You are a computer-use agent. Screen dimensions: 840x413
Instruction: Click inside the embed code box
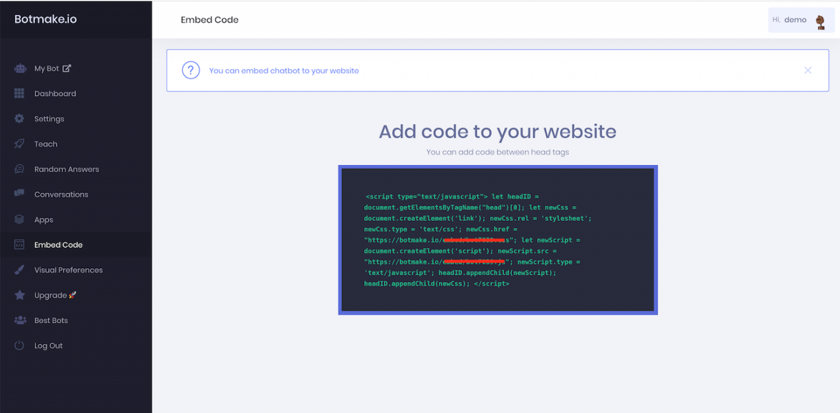(498, 240)
